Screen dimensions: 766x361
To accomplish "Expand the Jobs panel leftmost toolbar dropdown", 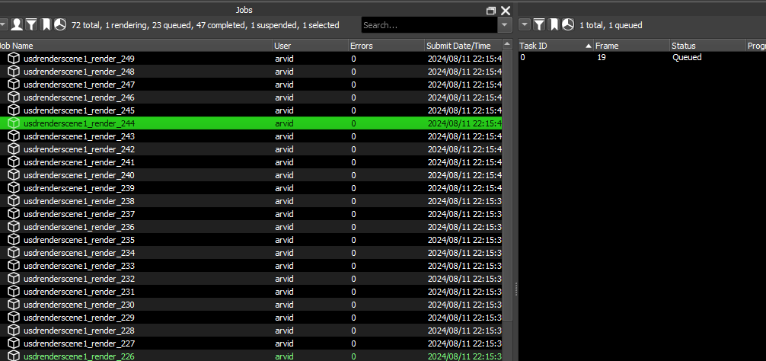I will click(3, 25).
